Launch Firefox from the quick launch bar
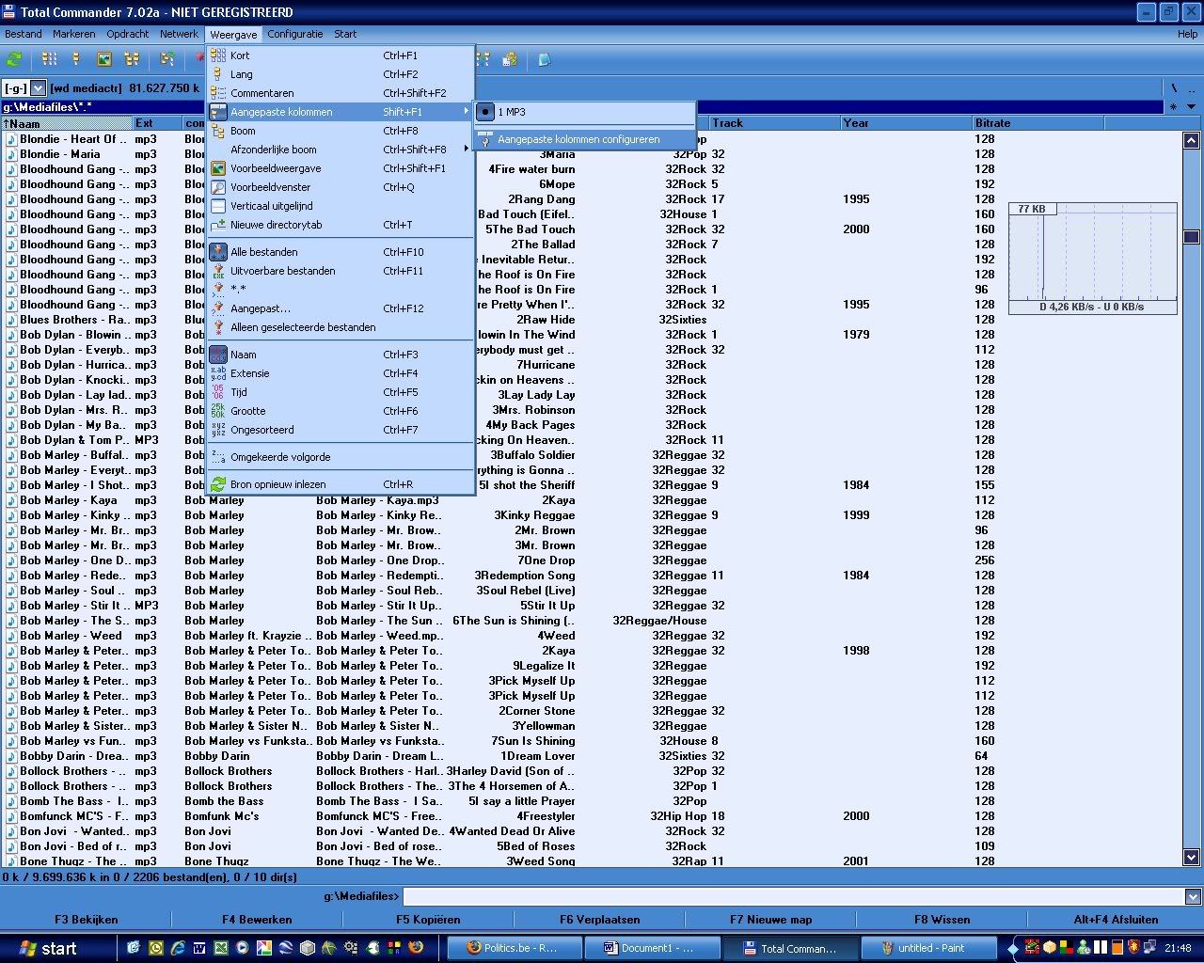The image size is (1204, 963). pyautogui.click(x=416, y=948)
